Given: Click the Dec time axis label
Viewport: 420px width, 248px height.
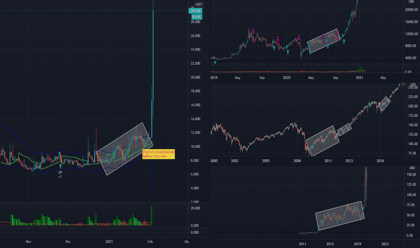Looking at the screenshot, I should click(x=68, y=242).
